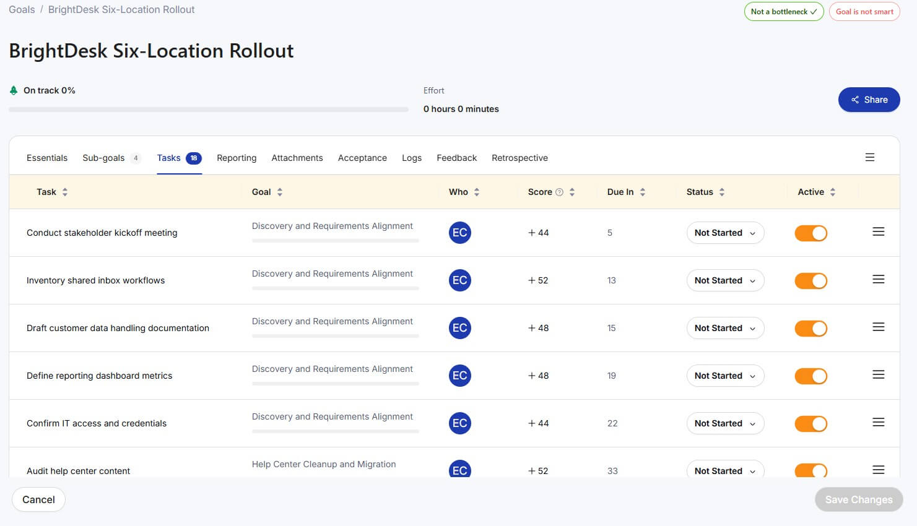Click EC avatar in Inventory shared inbox row
The image size is (917, 526).
[459, 280]
